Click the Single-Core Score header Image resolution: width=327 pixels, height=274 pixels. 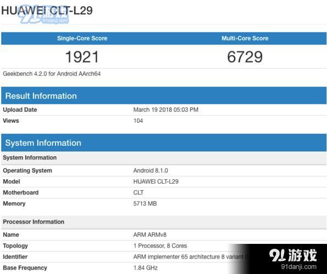click(x=82, y=38)
